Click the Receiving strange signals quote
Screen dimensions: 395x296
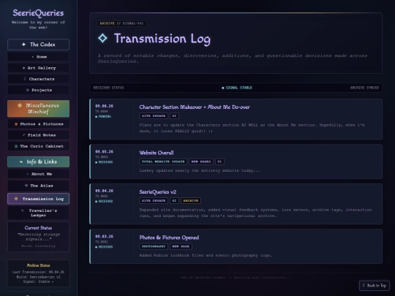pyautogui.click(x=38, y=237)
